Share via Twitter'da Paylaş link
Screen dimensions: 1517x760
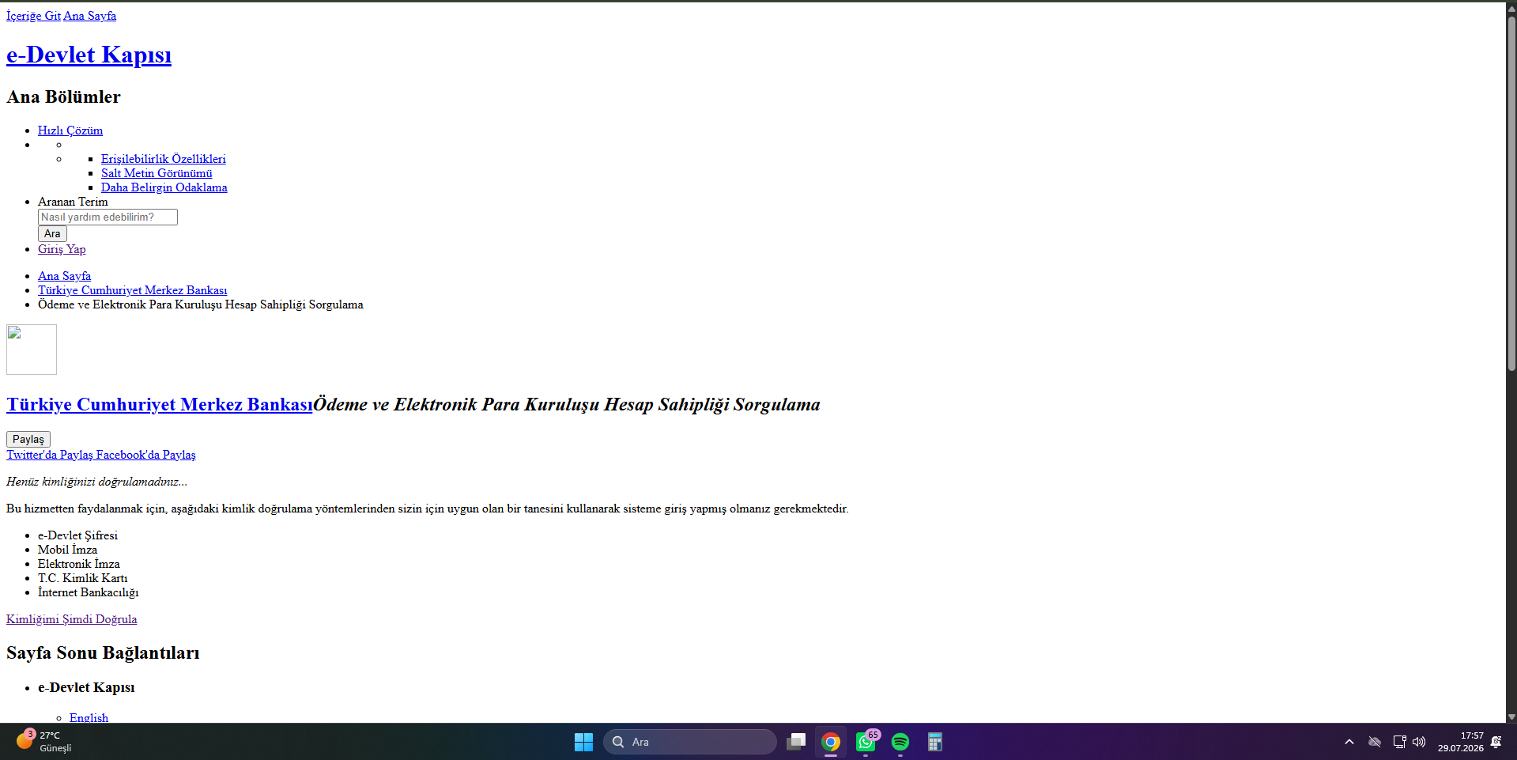point(50,455)
